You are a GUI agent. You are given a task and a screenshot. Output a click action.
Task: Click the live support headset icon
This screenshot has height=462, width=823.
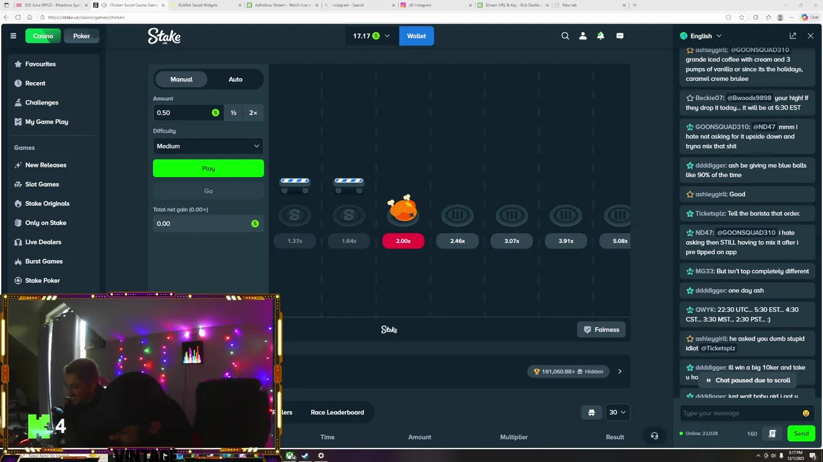click(x=654, y=436)
